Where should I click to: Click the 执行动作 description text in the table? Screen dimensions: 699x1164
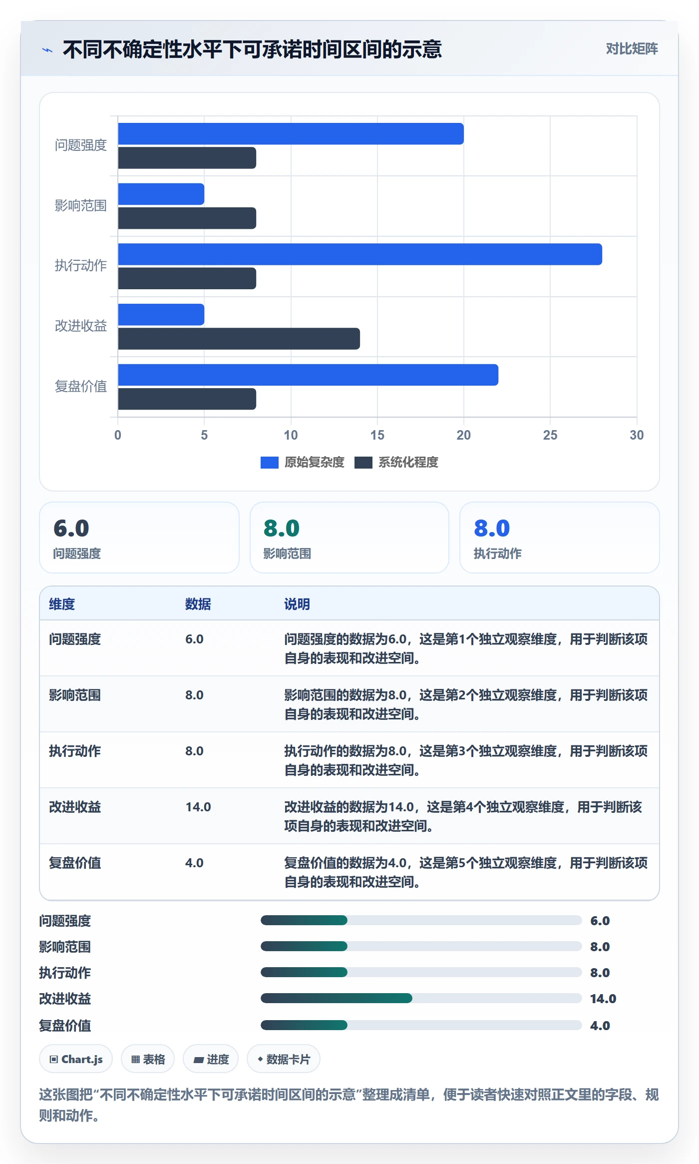pyautogui.click(x=466, y=760)
